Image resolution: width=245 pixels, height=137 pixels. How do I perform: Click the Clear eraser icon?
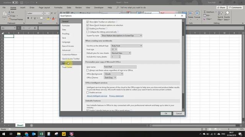click(x=205, y=19)
